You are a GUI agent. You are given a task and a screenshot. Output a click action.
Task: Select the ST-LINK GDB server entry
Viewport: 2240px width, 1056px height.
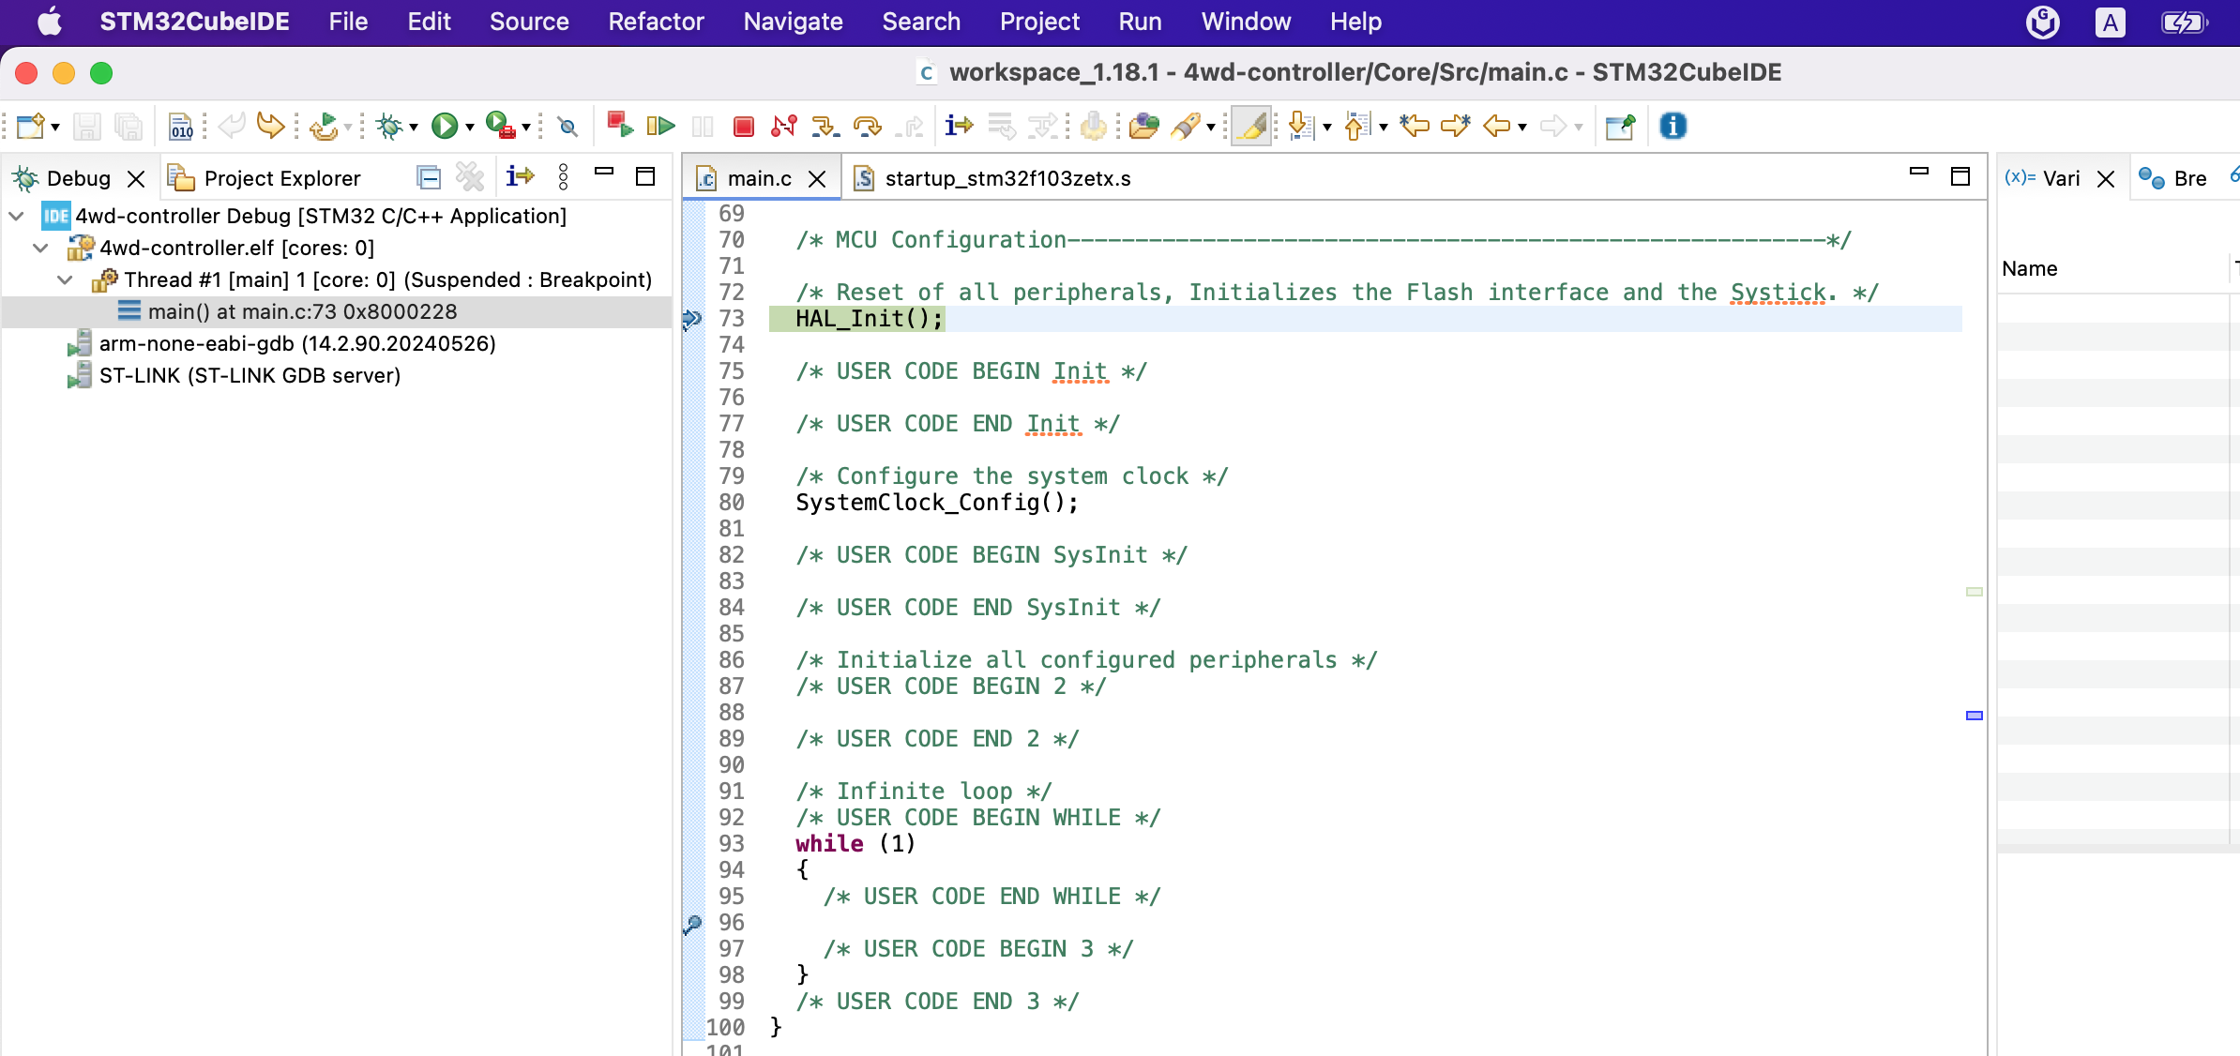250,375
